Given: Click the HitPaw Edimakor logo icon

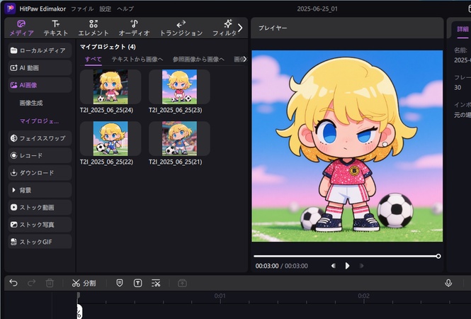Looking at the screenshot, I should click(10, 9).
